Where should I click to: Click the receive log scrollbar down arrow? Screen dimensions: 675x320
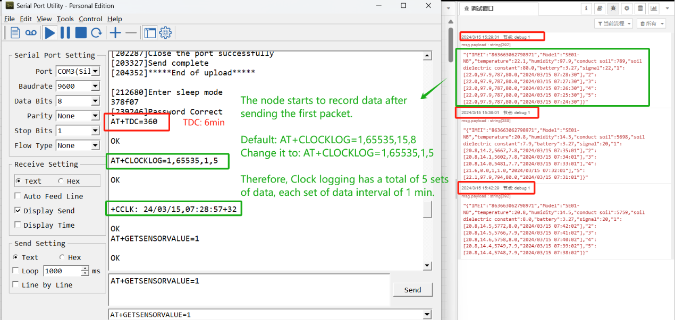pos(427,265)
